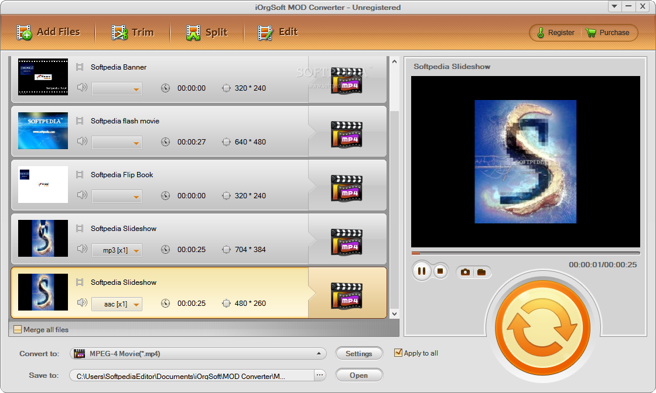The height and width of the screenshot is (393, 656).
Task: Pause the preview playback
Action: [422, 271]
